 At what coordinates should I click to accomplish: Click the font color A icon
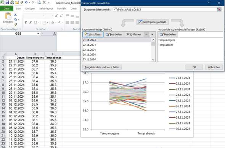59,23
